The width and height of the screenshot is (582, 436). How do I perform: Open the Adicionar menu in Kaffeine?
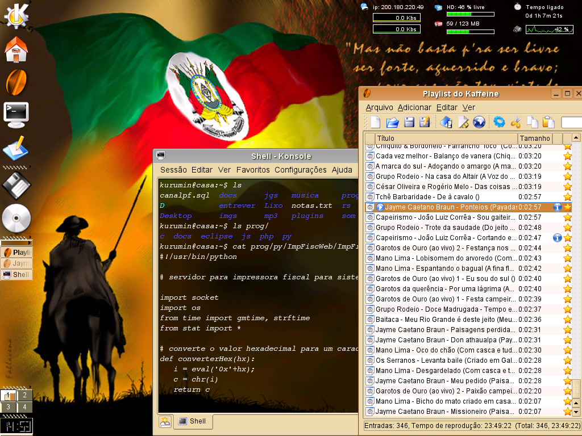[414, 107]
